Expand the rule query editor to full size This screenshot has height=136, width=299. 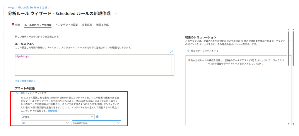coord(171,52)
